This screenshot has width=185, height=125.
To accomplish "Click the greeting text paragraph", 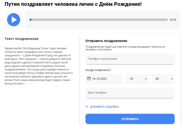I will coord(39,66).
